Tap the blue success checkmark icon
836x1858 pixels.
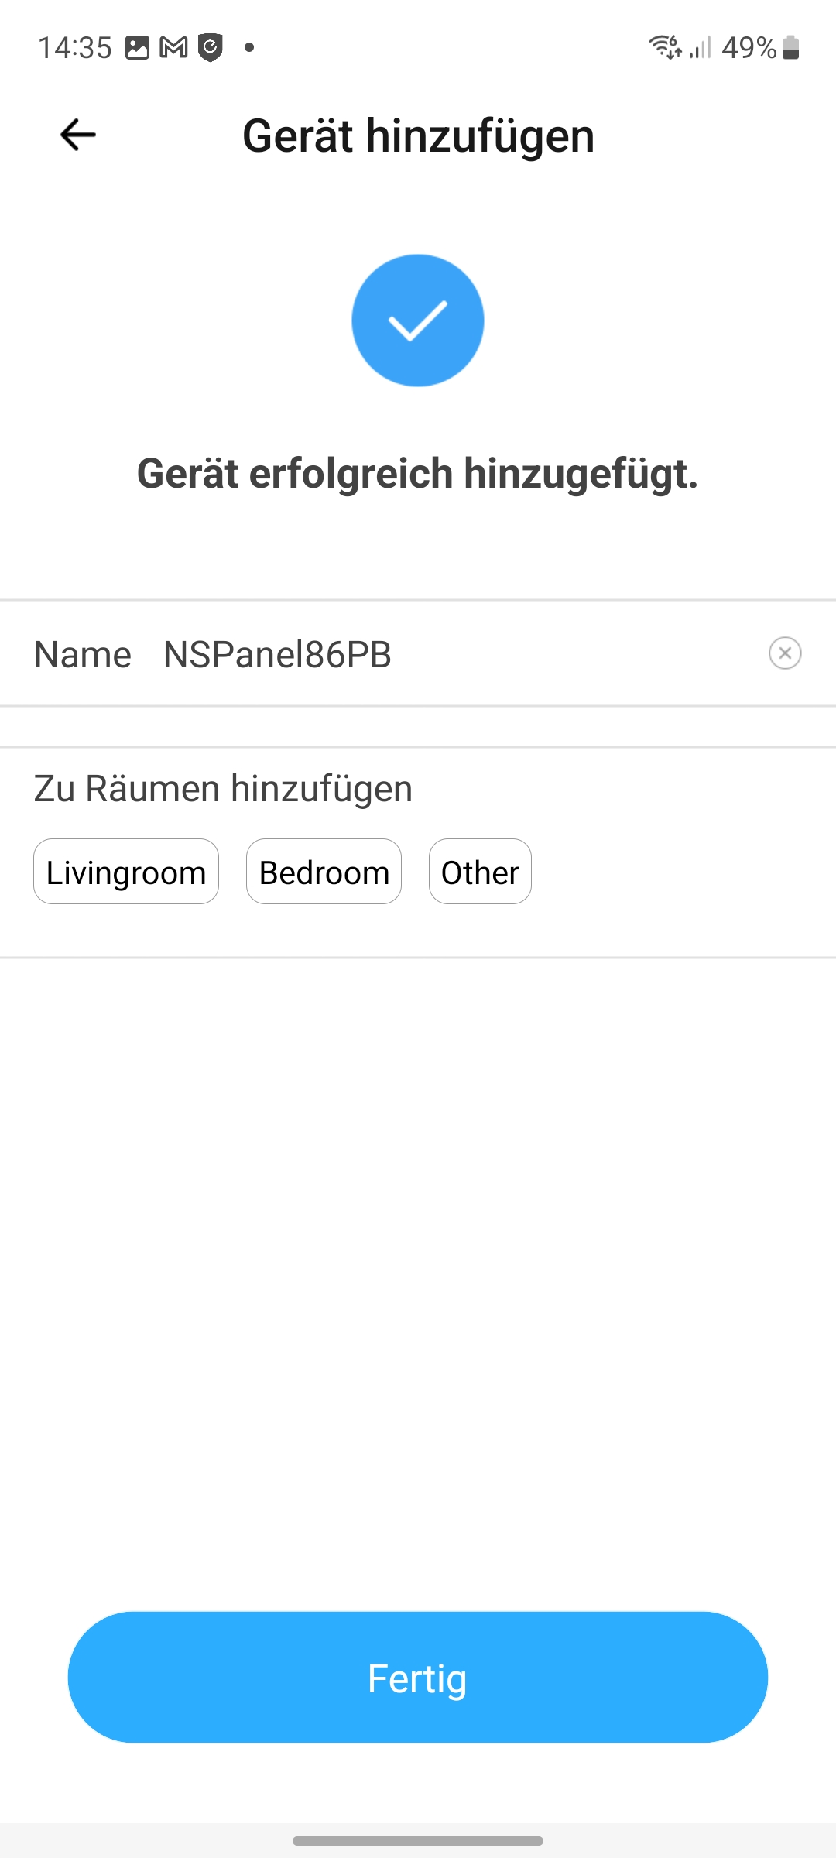pyautogui.click(x=418, y=321)
